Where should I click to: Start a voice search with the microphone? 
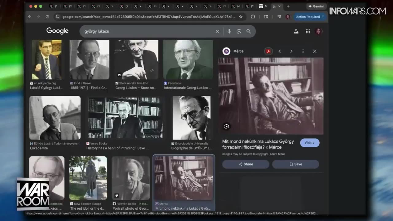[x=229, y=31]
